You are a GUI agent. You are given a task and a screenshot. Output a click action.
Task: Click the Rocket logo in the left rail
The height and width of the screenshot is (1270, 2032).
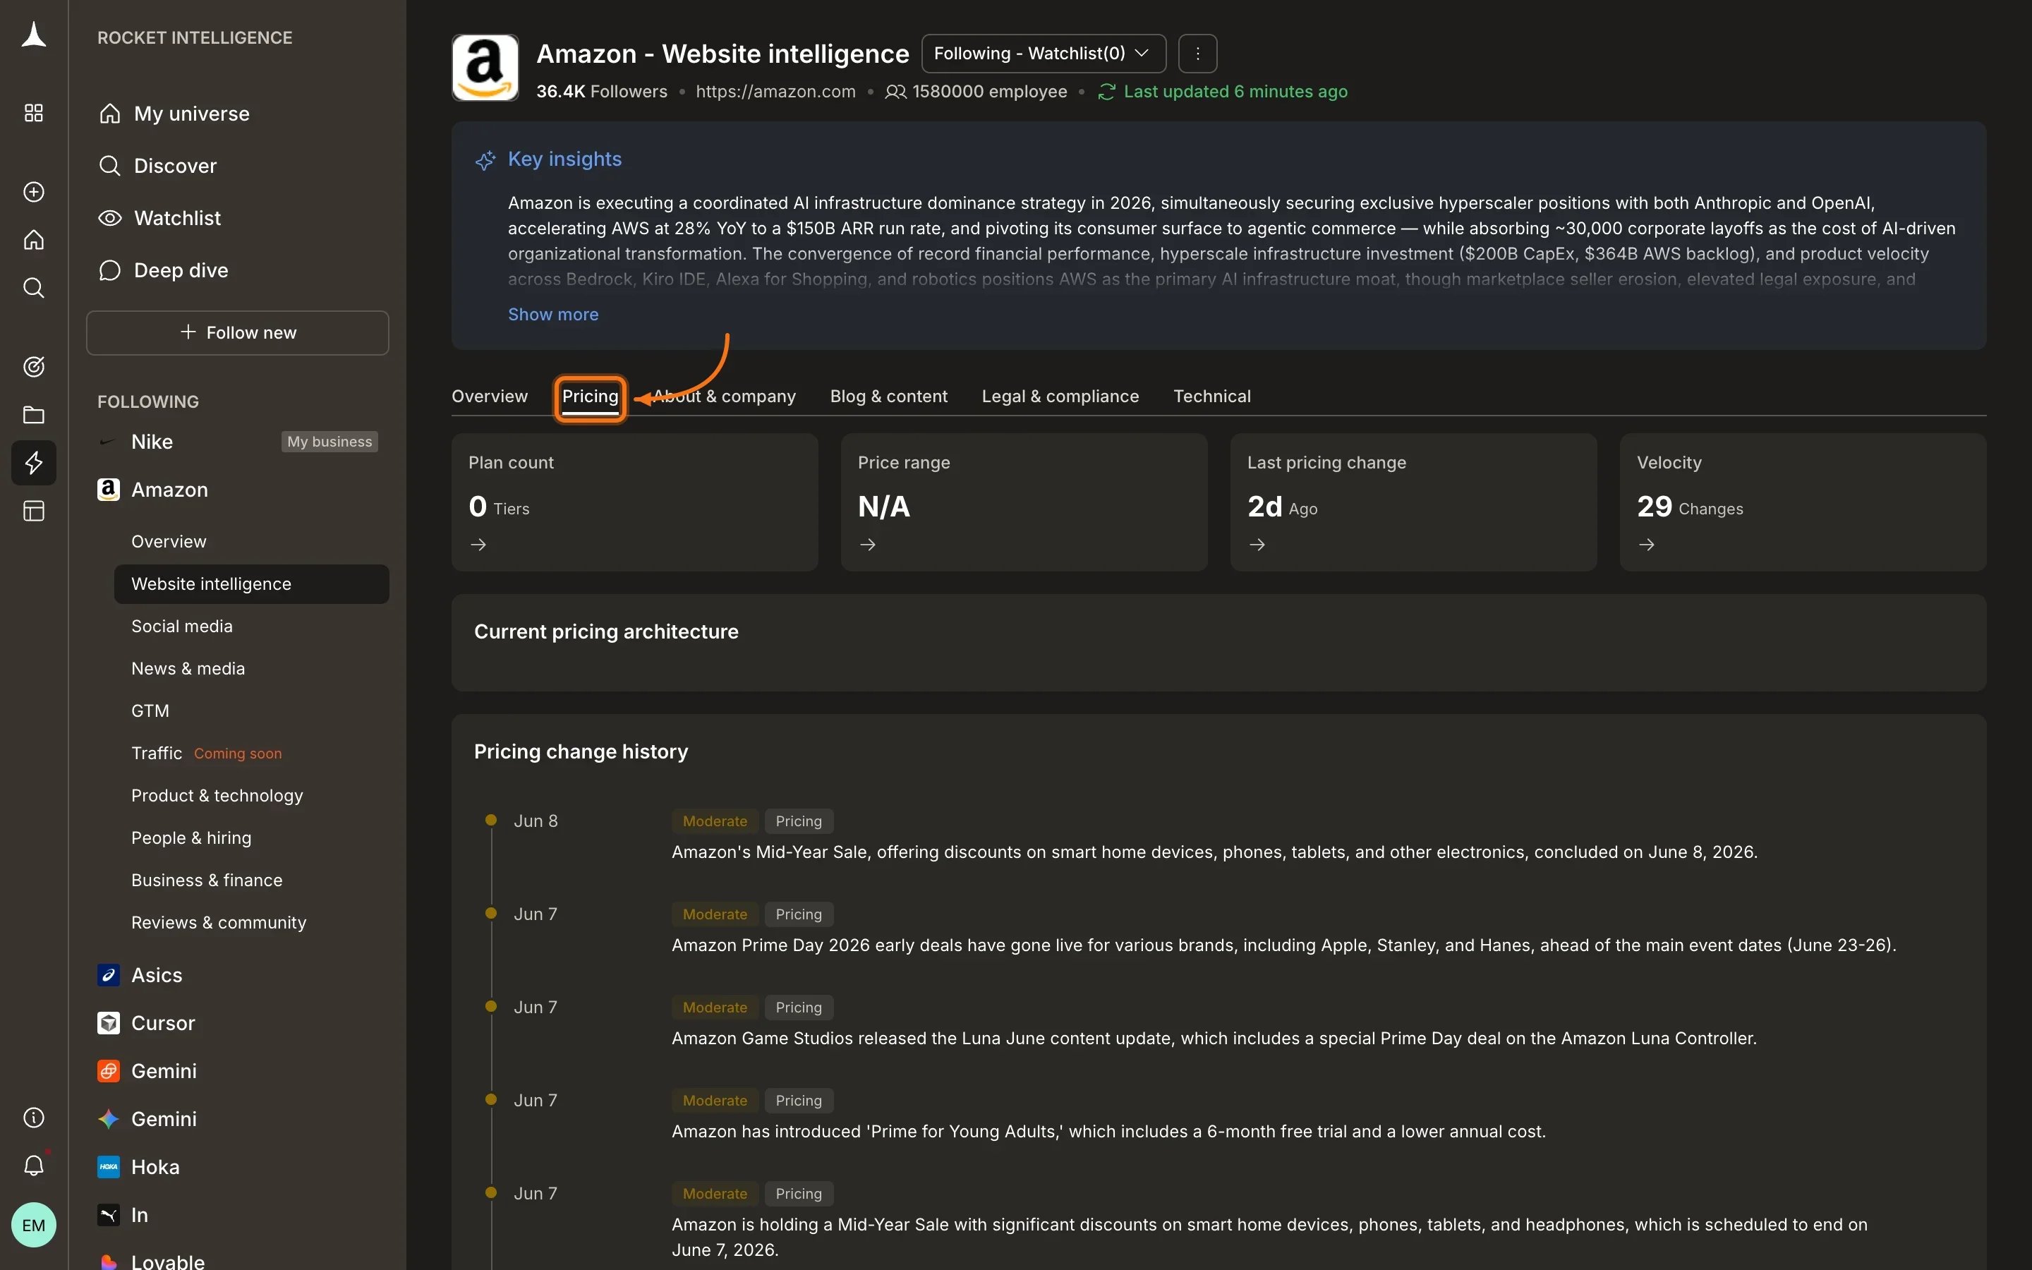coord(34,35)
